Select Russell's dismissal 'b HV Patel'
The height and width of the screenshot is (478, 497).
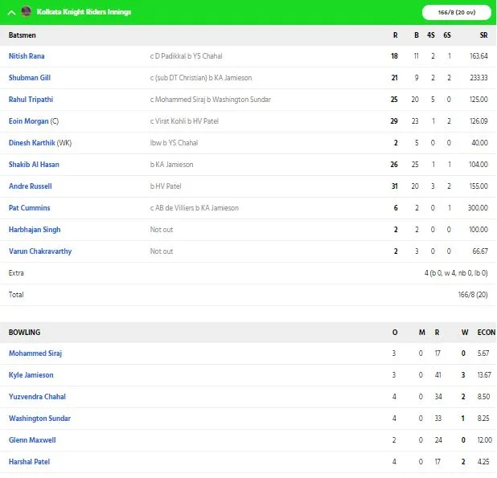166,186
